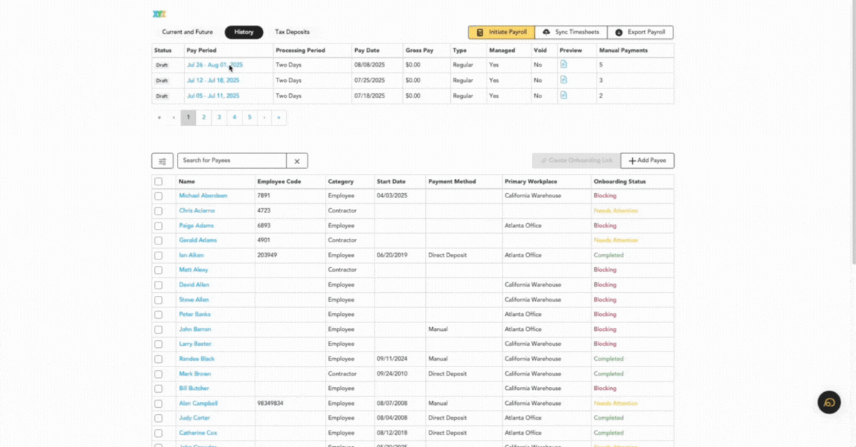Sync Timesheets using the cloud button

click(571, 33)
